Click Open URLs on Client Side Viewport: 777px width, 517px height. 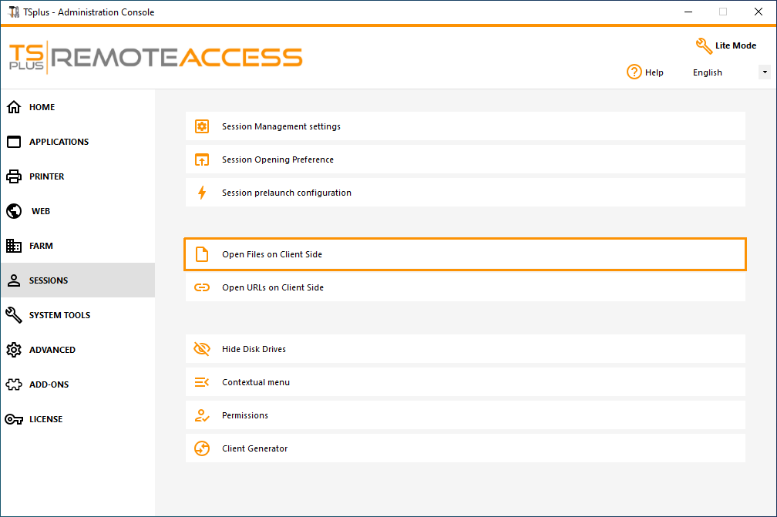(272, 287)
